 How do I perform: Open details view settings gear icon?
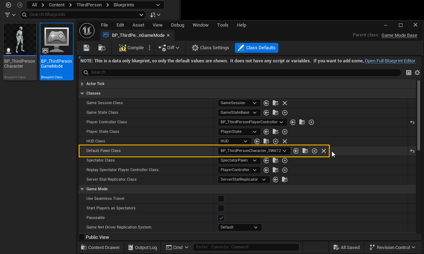pos(417,73)
